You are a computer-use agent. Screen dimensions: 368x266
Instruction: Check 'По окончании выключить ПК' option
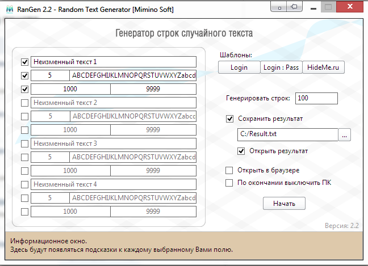(x=229, y=183)
